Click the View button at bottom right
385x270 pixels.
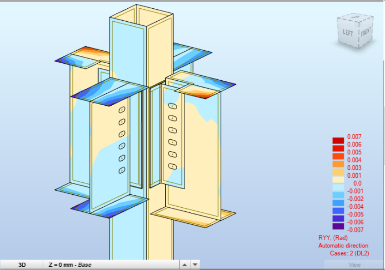(355, 265)
